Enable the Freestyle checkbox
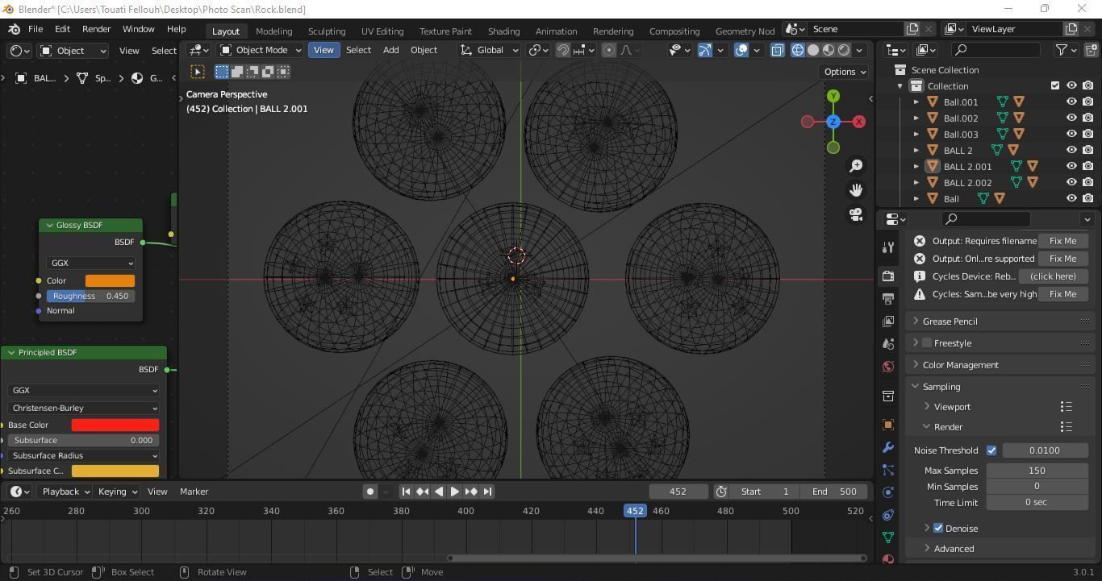The image size is (1102, 581). click(x=927, y=343)
